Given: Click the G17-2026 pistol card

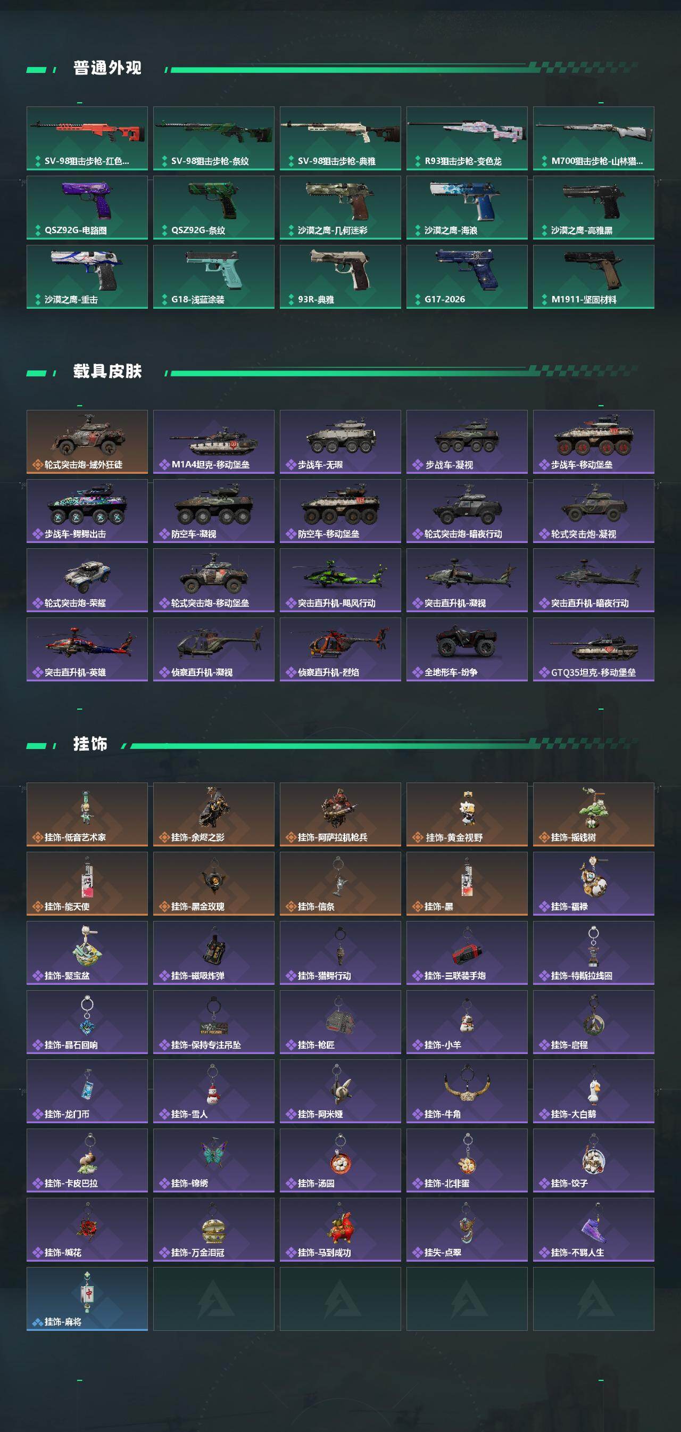Looking at the screenshot, I should 467,276.
